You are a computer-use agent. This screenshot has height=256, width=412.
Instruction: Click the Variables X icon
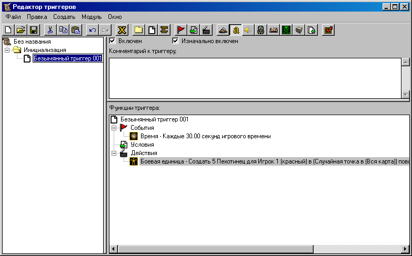pos(122,30)
